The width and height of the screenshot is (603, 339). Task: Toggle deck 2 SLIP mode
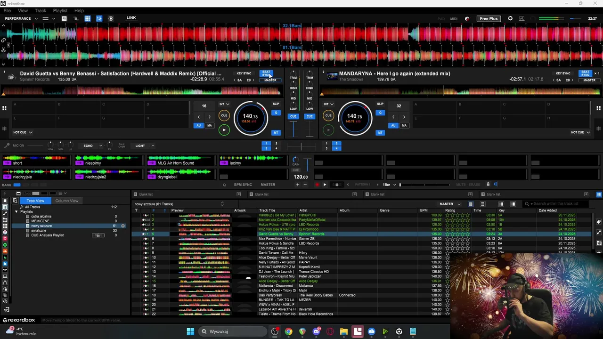pos(380,104)
